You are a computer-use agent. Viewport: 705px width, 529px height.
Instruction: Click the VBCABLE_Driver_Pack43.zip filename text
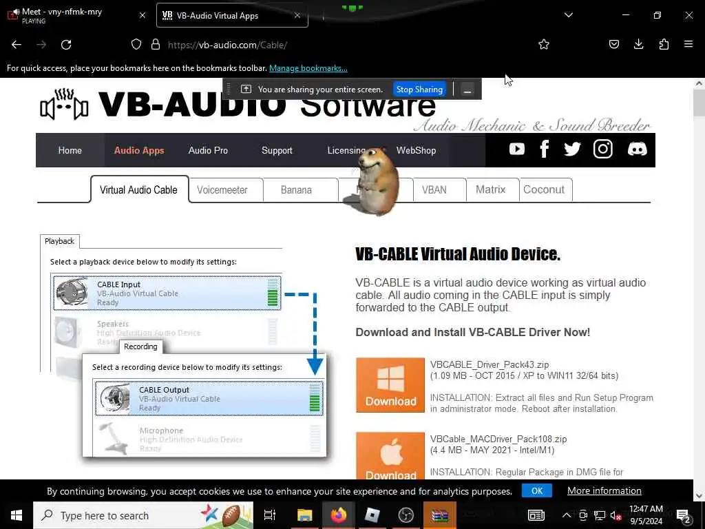pos(490,365)
